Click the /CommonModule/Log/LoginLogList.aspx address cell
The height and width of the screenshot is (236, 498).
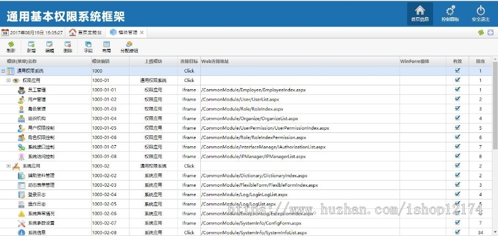pyautogui.click(x=300, y=194)
